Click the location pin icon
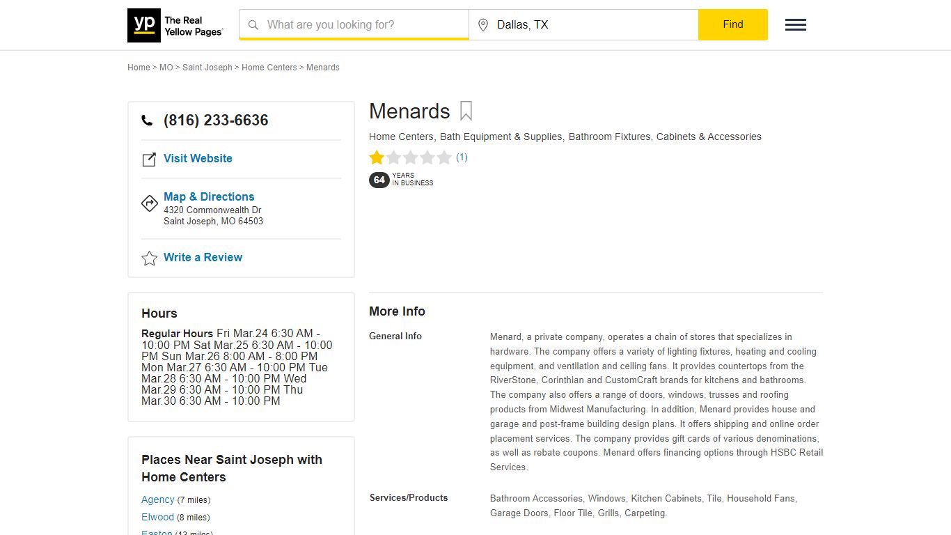The width and height of the screenshot is (951, 535). click(483, 25)
